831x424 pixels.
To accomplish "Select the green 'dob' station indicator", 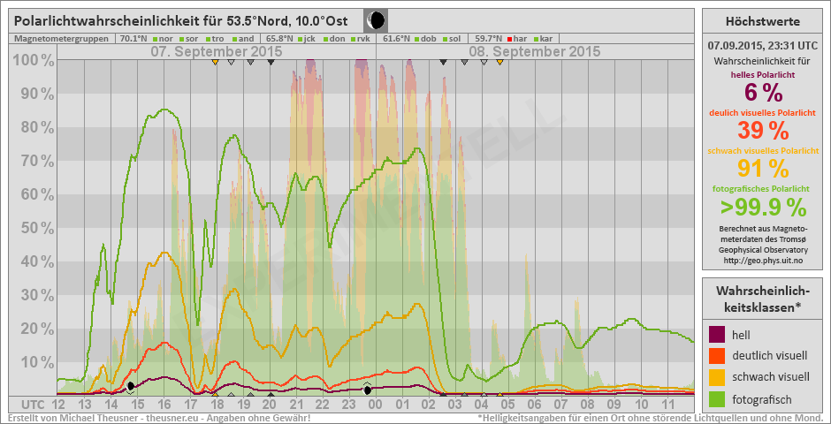I will [x=416, y=39].
